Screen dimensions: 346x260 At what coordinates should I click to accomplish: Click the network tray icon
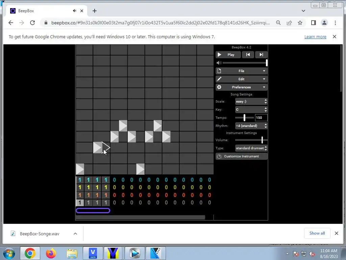click(304, 254)
